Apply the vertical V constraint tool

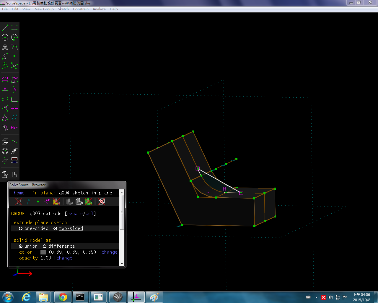[14, 89]
